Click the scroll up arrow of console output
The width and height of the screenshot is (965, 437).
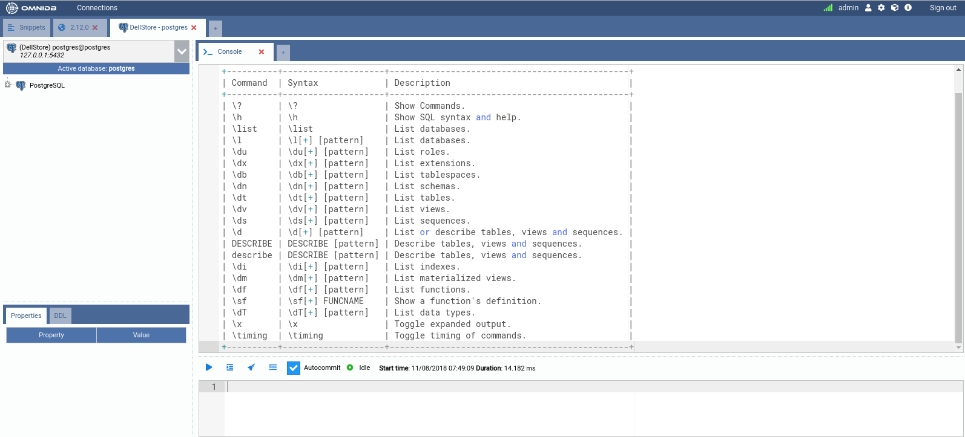[x=958, y=70]
